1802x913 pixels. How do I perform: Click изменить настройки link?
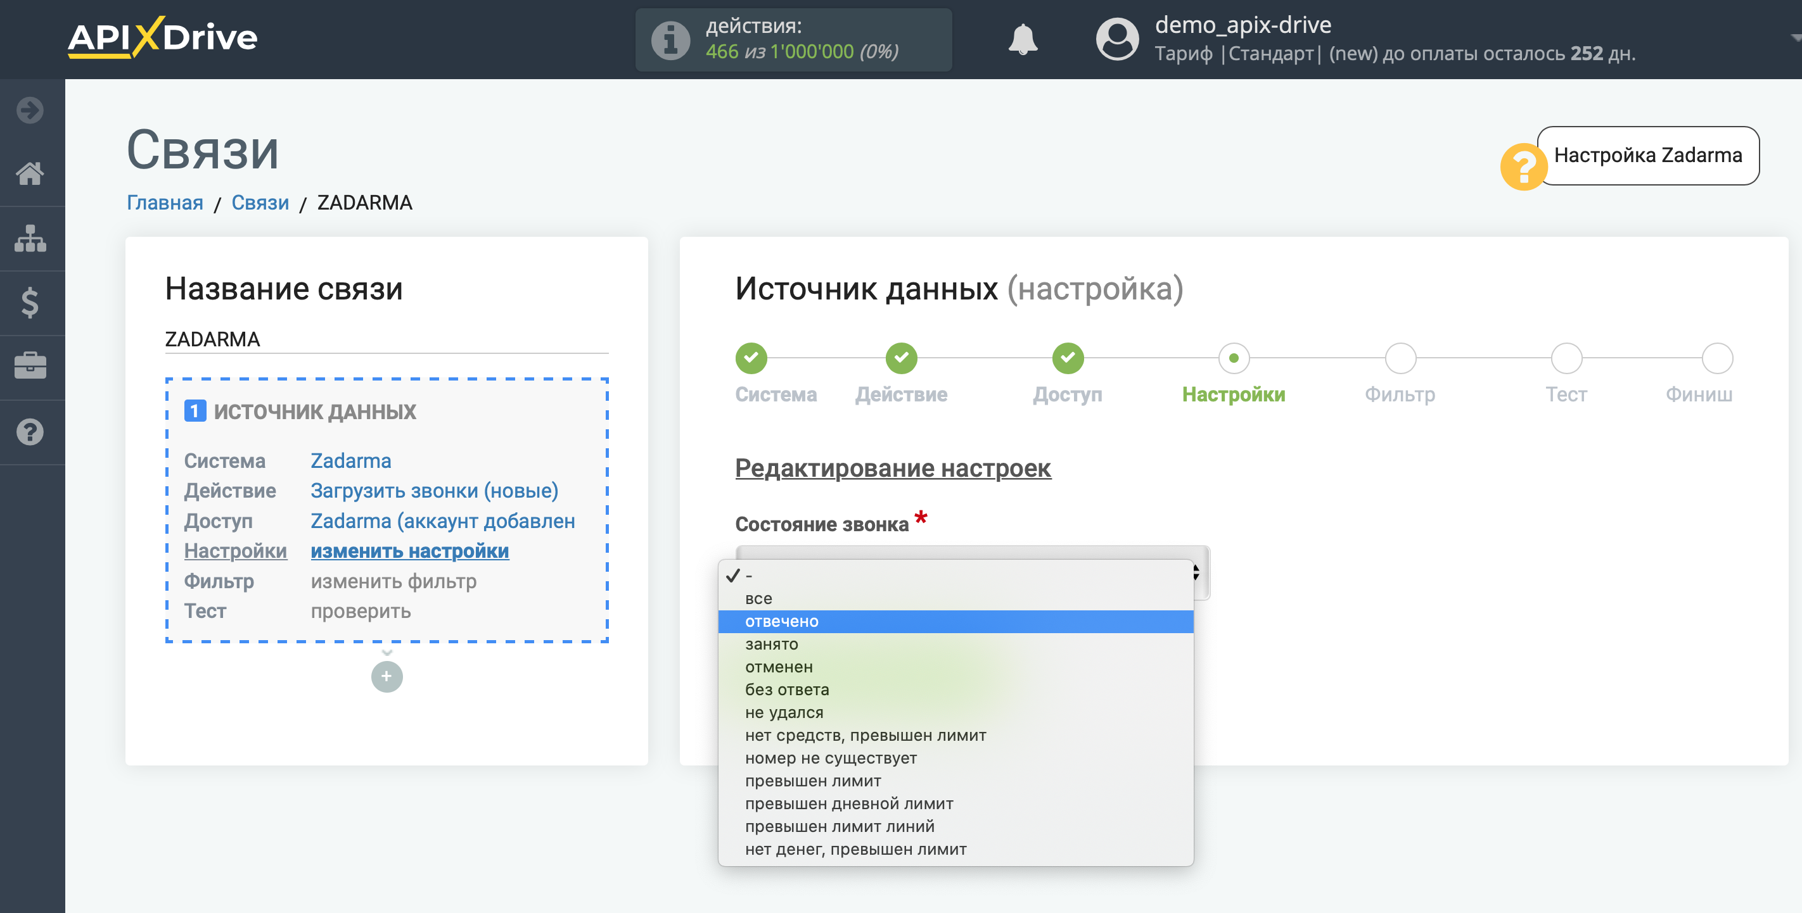point(409,551)
